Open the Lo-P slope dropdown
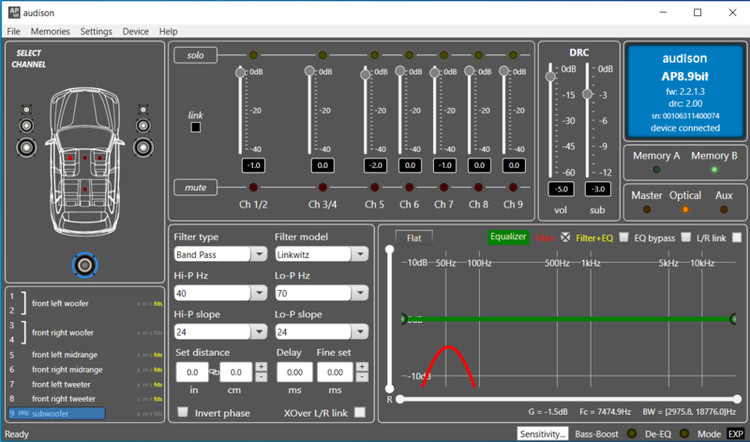The width and height of the screenshot is (750, 442). point(360,332)
